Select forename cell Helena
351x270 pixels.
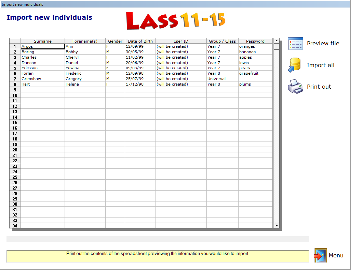tap(85, 84)
